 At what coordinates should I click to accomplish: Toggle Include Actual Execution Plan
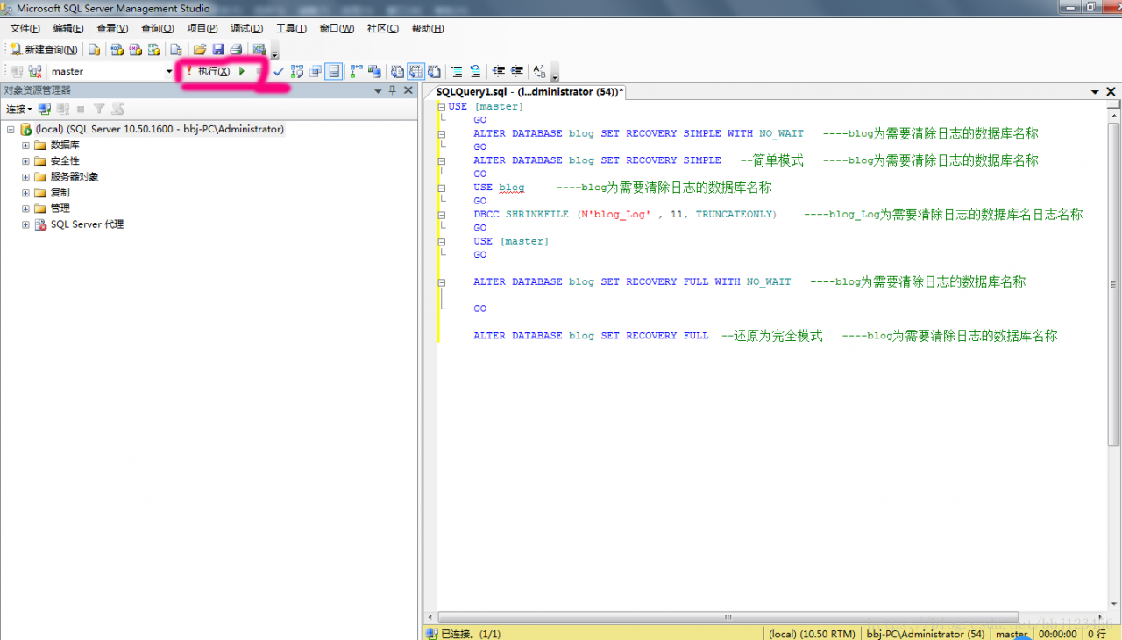(357, 71)
